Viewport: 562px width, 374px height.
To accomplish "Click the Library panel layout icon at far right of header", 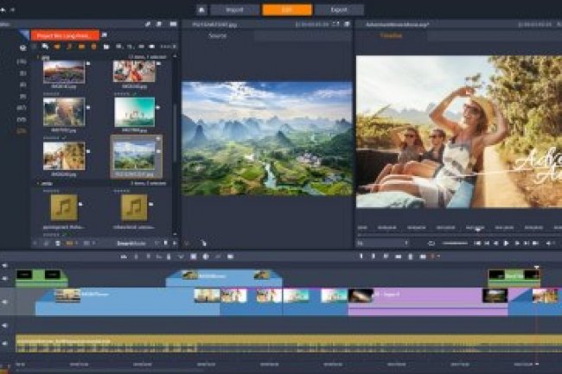I will [x=173, y=24].
